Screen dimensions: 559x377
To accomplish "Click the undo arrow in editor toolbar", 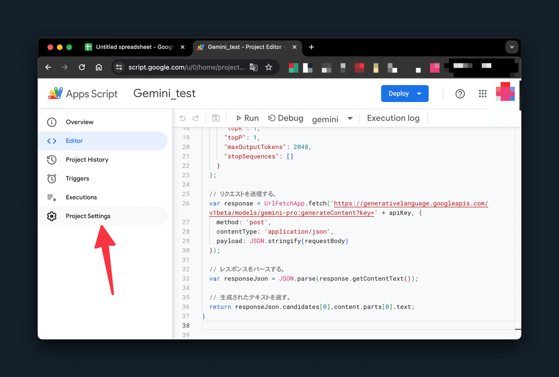I will tap(183, 118).
